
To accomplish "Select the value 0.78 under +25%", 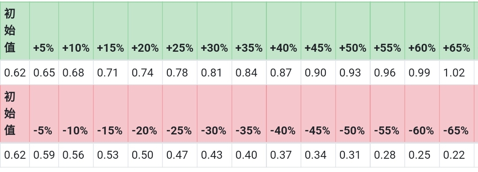I will coord(180,73).
